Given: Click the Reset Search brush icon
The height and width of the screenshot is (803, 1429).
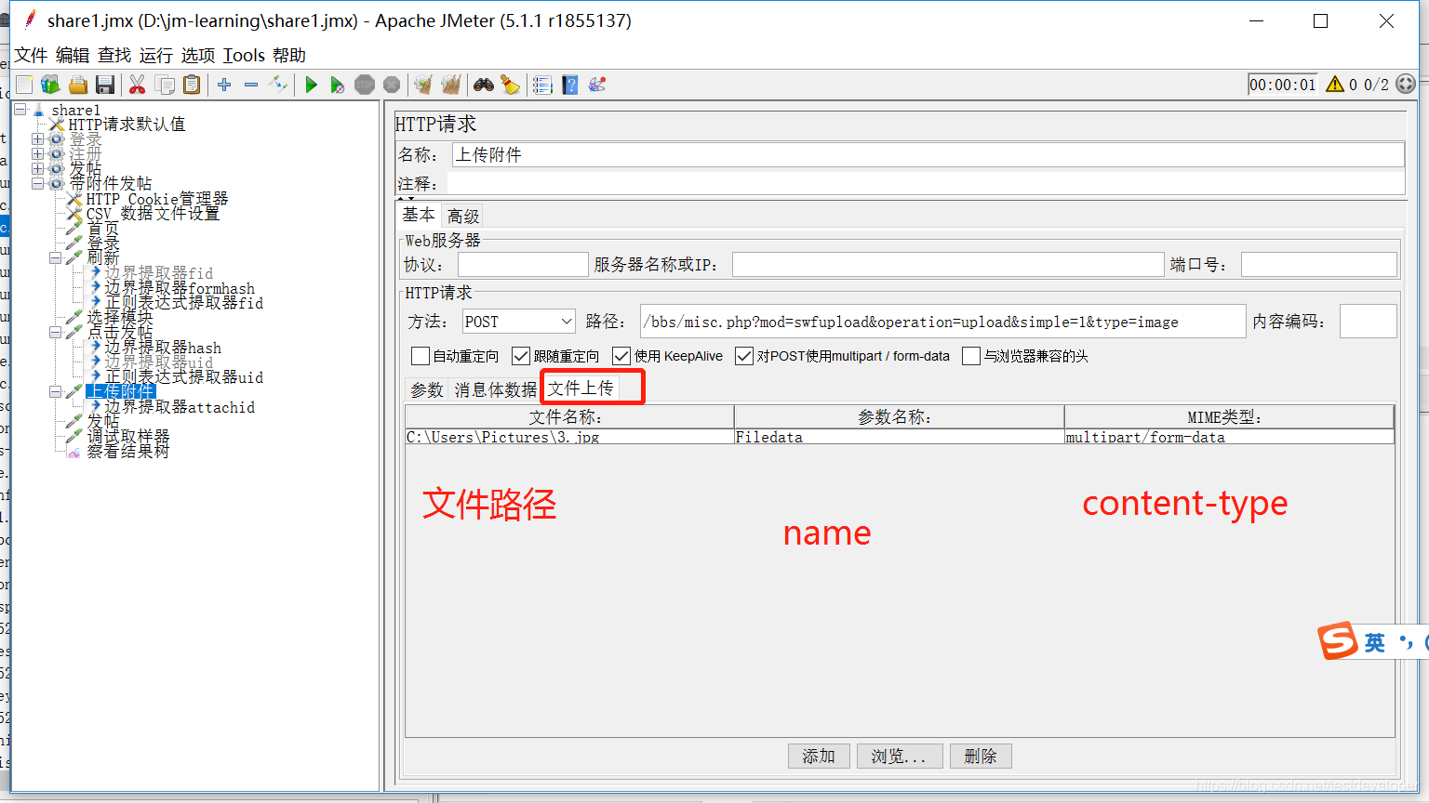Looking at the screenshot, I should [x=510, y=85].
